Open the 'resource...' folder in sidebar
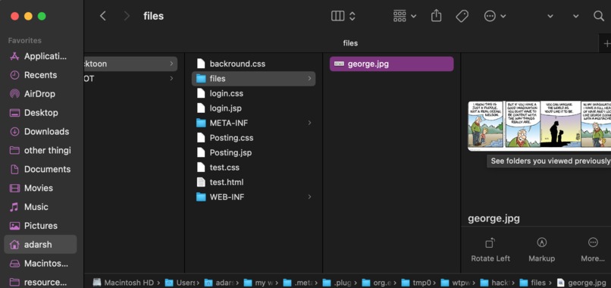Image resolution: width=611 pixels, height=288 pixels. point(40,282)
